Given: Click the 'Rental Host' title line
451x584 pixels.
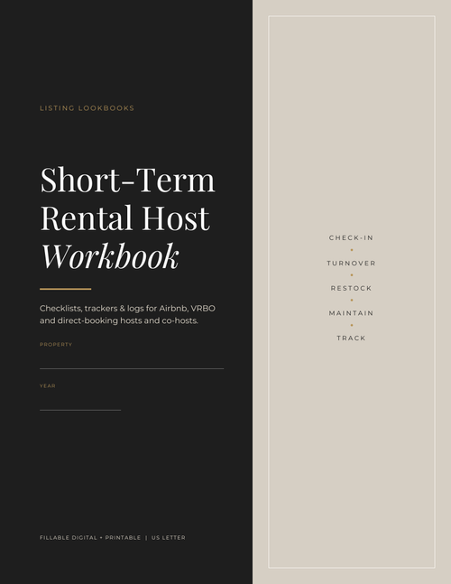Looking at the screenshot, I should click(125, 218).
